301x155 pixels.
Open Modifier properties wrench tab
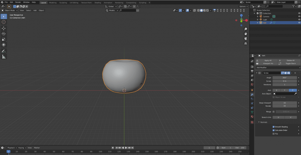coord(252,95)
